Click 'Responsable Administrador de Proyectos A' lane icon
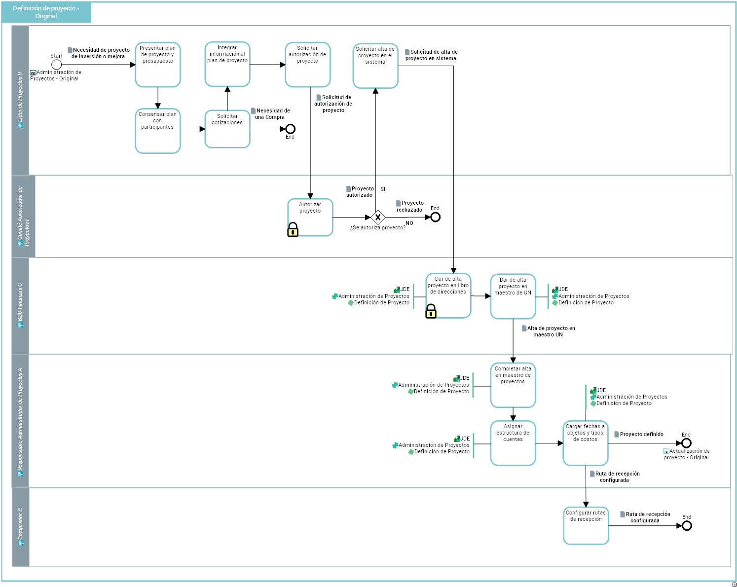737x587 pixels. tap(21, 474)
